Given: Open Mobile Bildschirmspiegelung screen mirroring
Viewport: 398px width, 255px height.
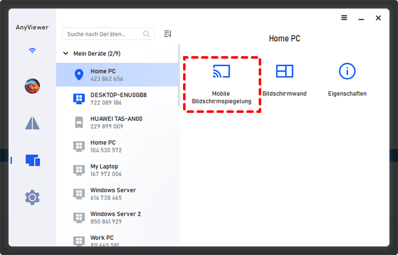Looking at the screenshot, I should coord(221,83).
